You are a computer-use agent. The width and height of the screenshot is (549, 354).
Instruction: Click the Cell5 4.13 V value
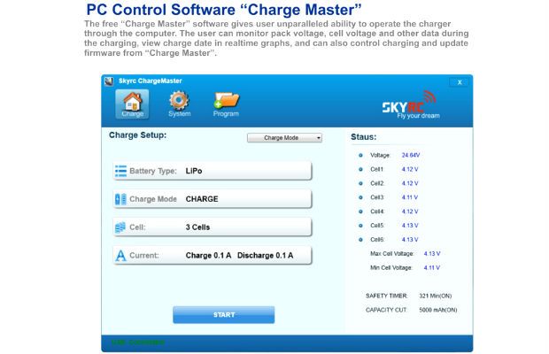point(410,226)
